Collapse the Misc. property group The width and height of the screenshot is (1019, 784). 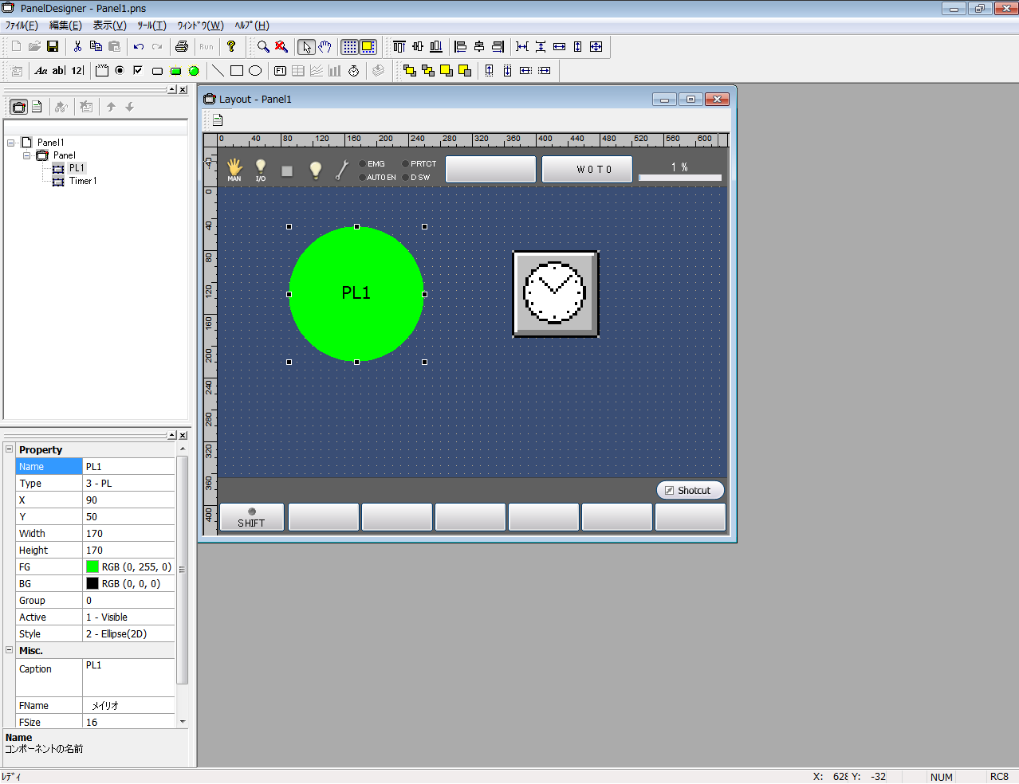10,650
